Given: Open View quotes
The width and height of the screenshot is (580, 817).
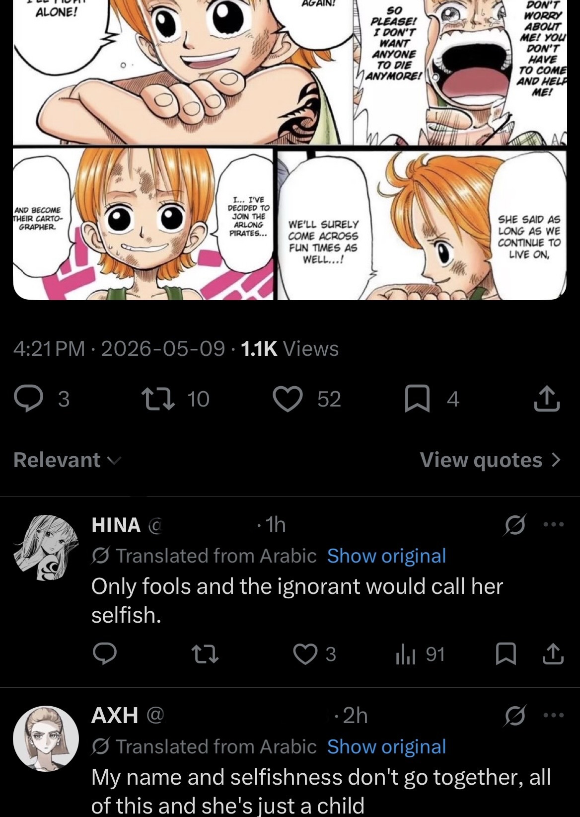Looking at the screenshot, I should tap(491, 460).
